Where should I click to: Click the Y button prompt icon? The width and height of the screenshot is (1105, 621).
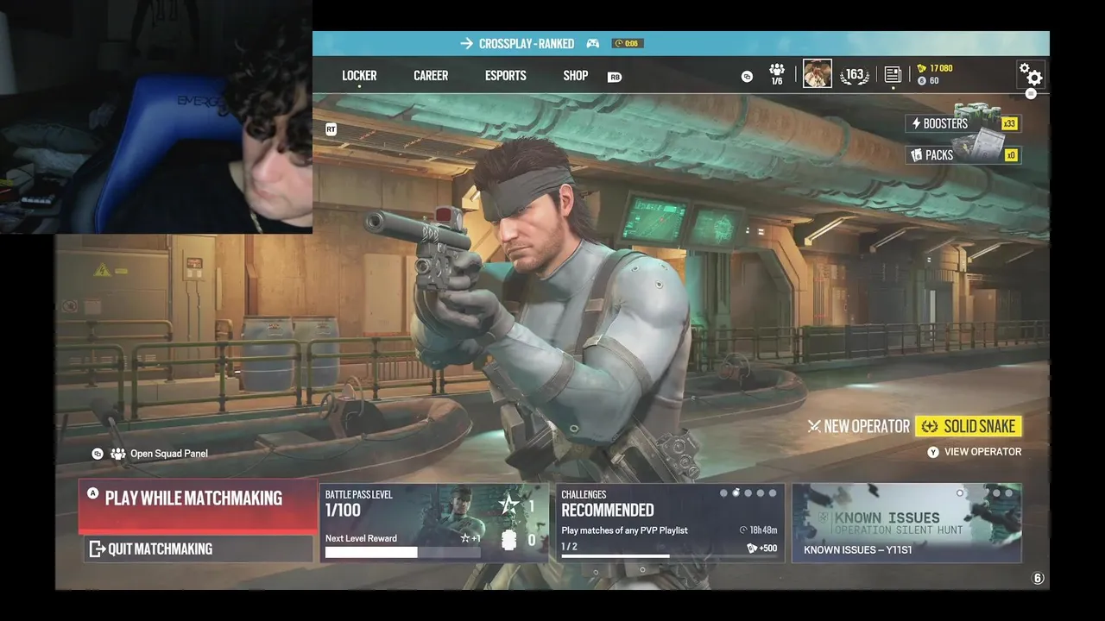(x=933, y=452)
